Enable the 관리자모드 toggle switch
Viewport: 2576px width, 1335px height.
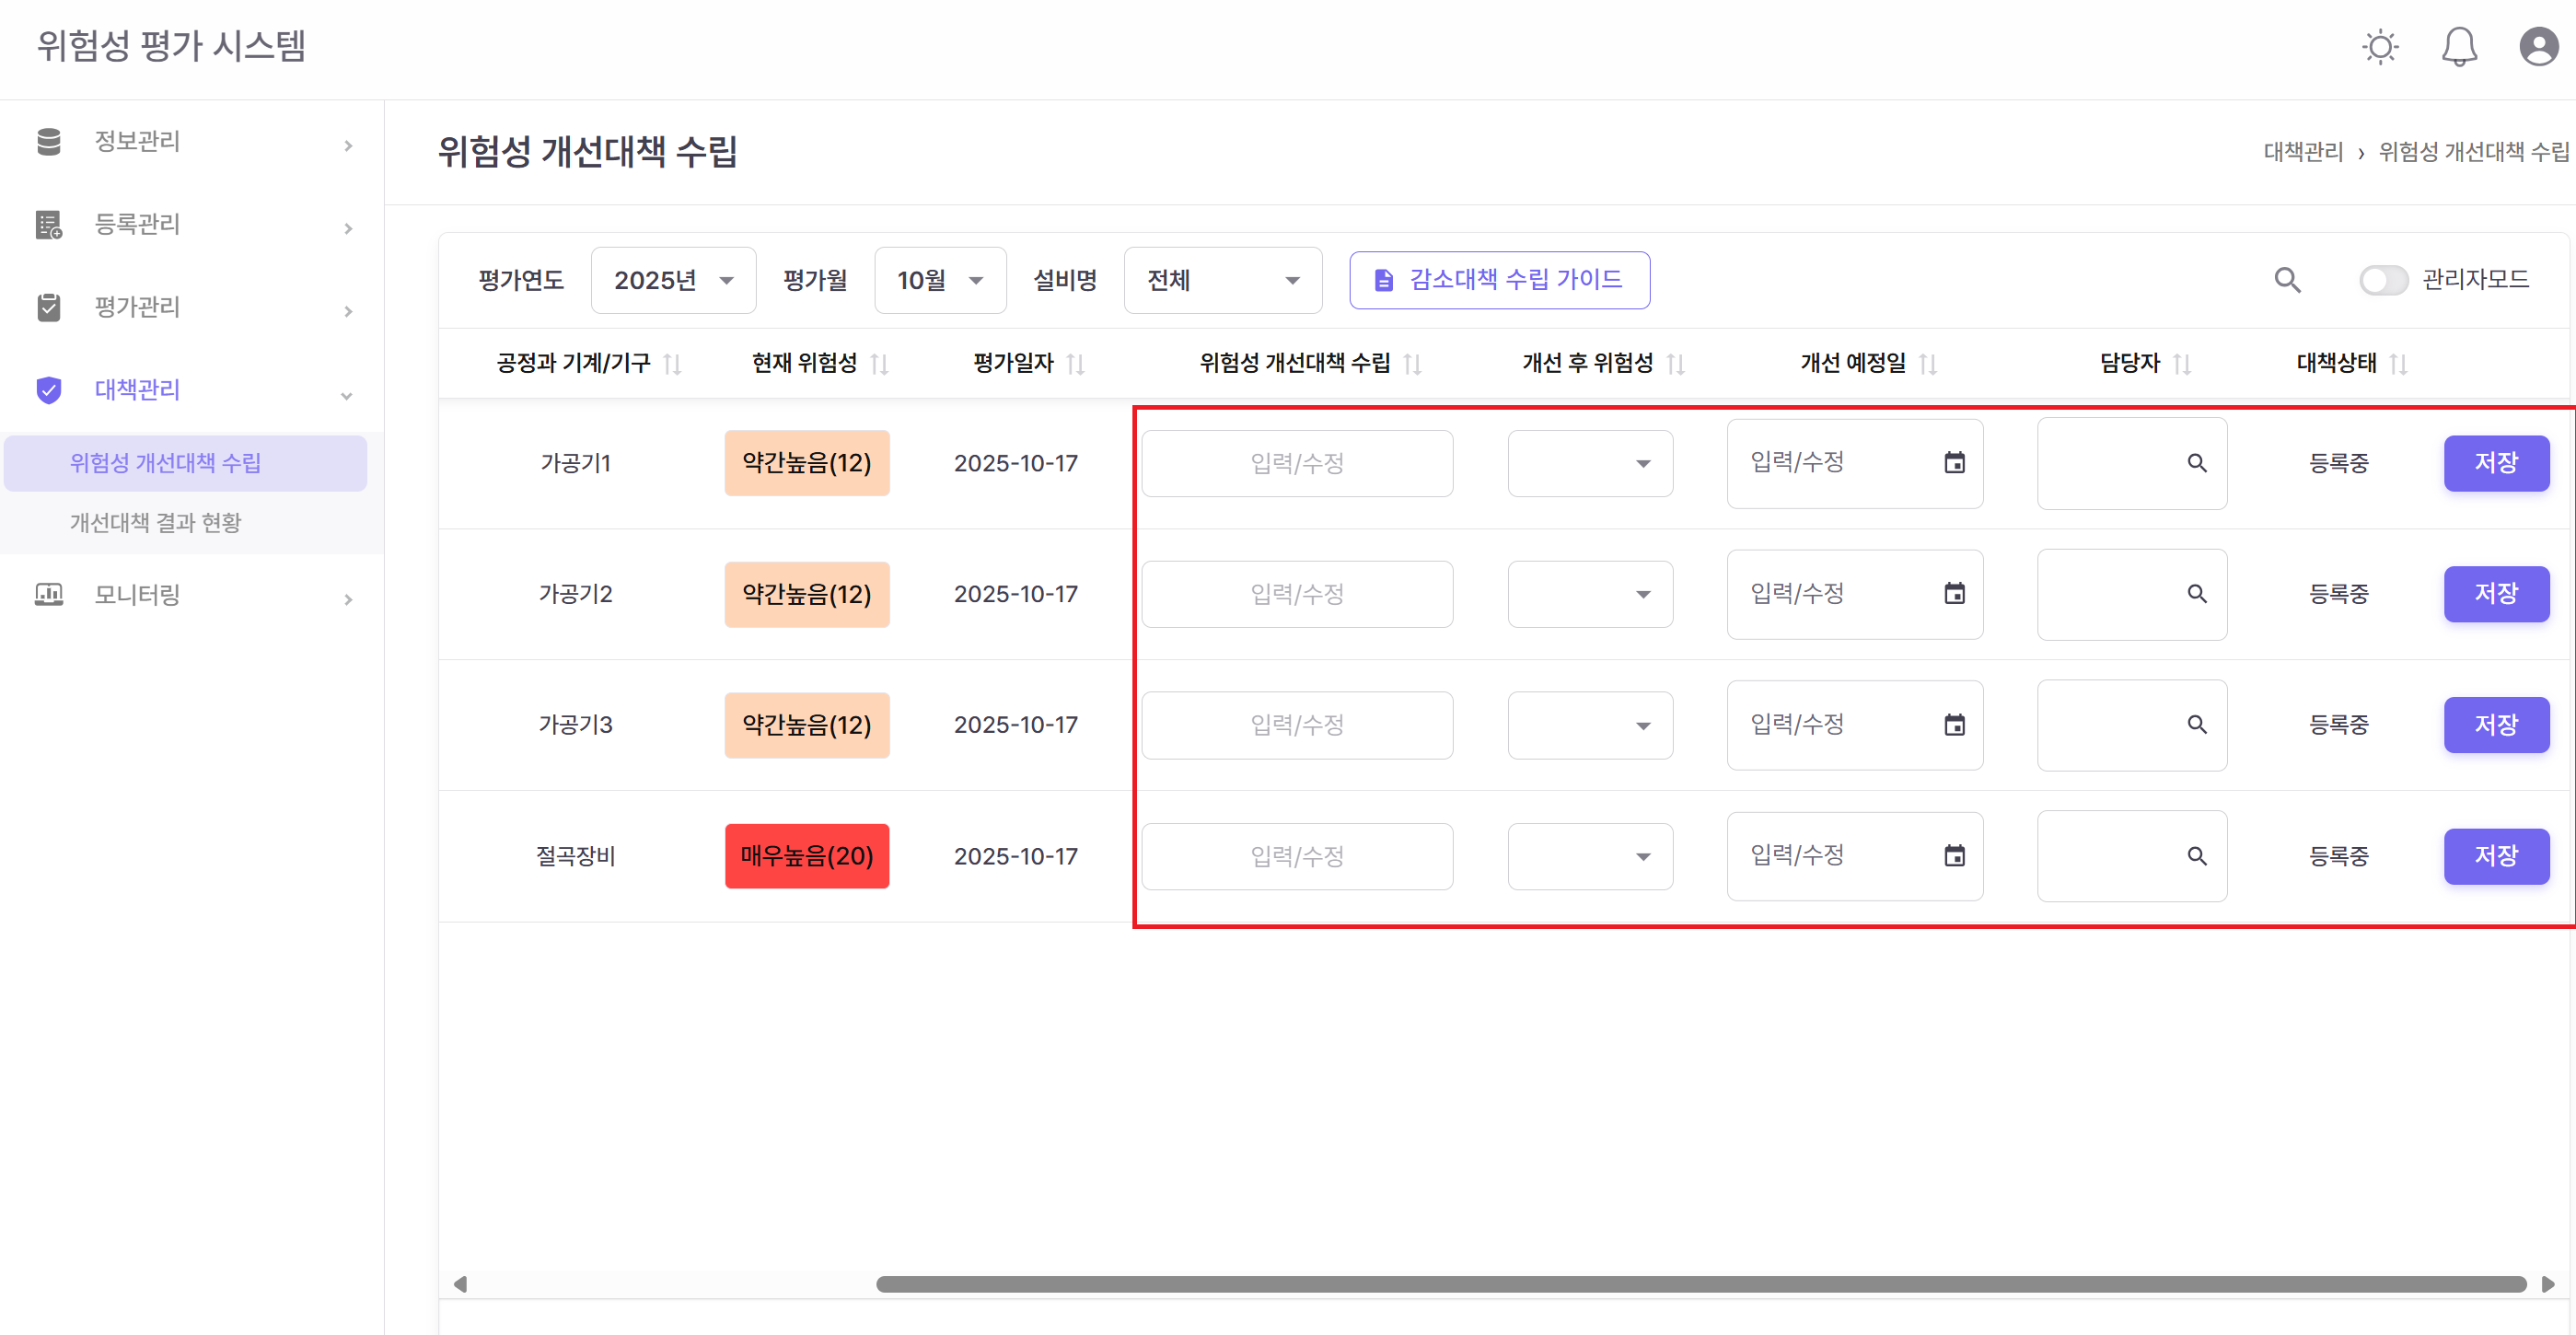[x=2384, y=280]
